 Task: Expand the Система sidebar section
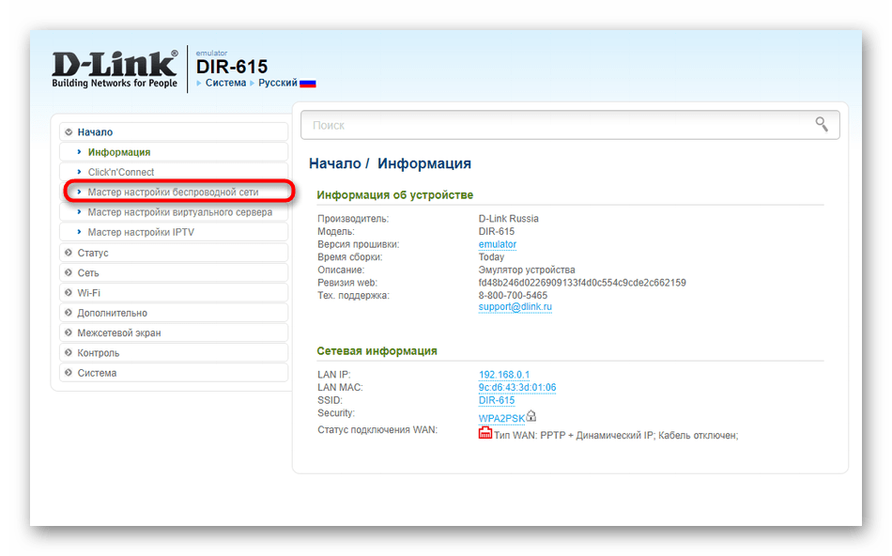174,373
